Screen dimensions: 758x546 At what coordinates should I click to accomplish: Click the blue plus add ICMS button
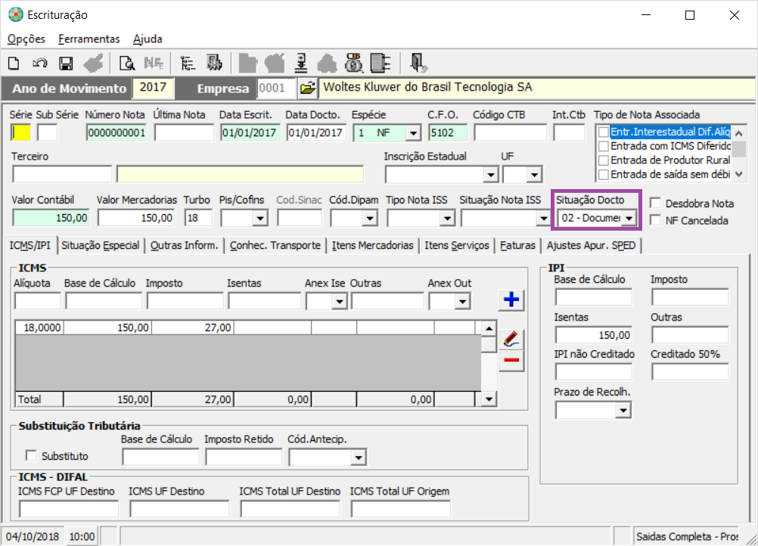(511, 299)
